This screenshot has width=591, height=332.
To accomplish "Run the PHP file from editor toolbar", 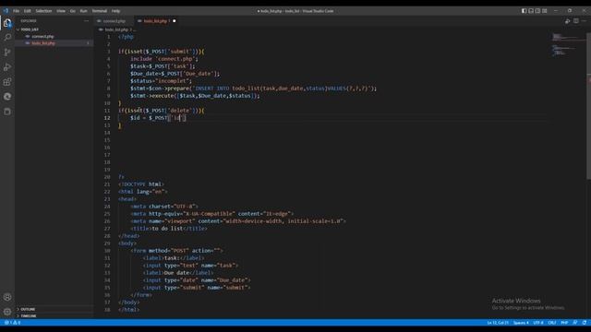I will (567, 21).
